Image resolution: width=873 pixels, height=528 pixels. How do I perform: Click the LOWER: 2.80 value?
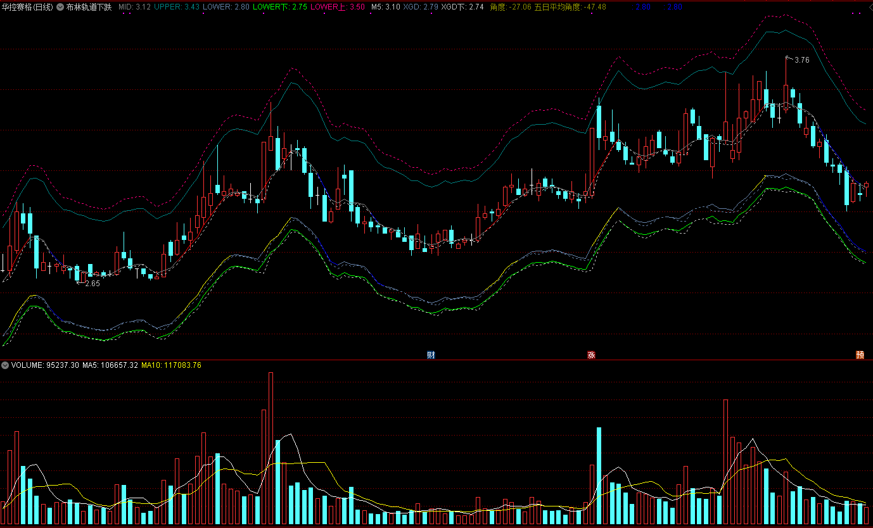point(226,8)
